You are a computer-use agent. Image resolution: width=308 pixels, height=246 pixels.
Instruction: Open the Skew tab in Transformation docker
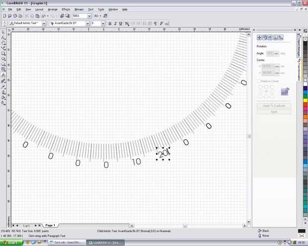[281, 38]
